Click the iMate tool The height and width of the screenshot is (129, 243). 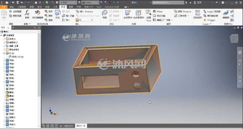pyautogui.click(x=158, y=12)
